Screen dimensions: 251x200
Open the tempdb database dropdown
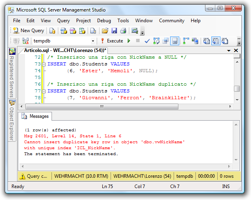click(93, 41)
